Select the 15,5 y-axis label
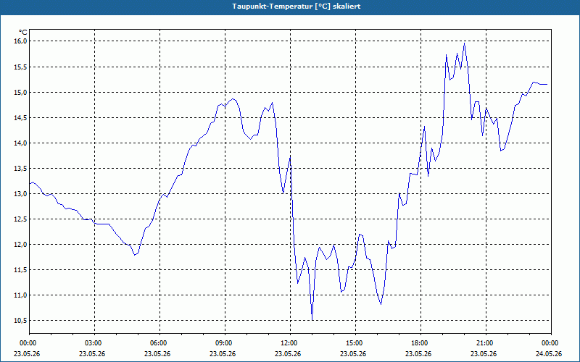Image resolution: width=580 pixels, height=362 pixels. [x=21, y=67]
